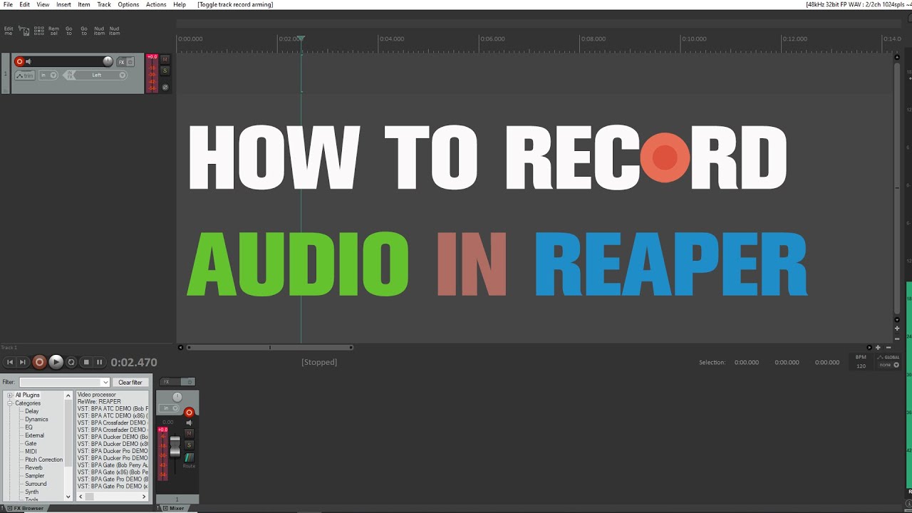
Task: Arm Track 1 for recording in track panel
Action: (19, 62)
